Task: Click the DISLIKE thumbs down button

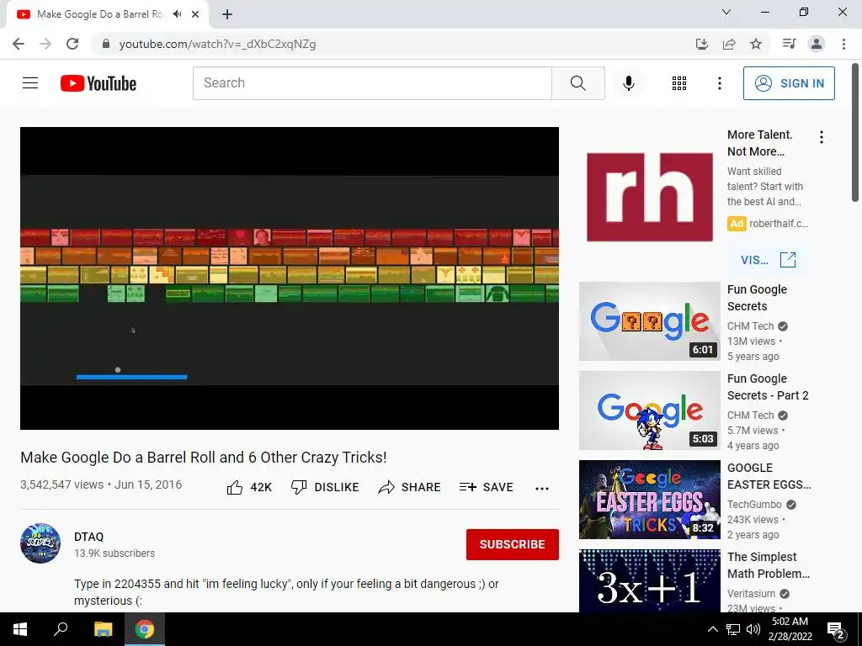Action: [325, 487]
